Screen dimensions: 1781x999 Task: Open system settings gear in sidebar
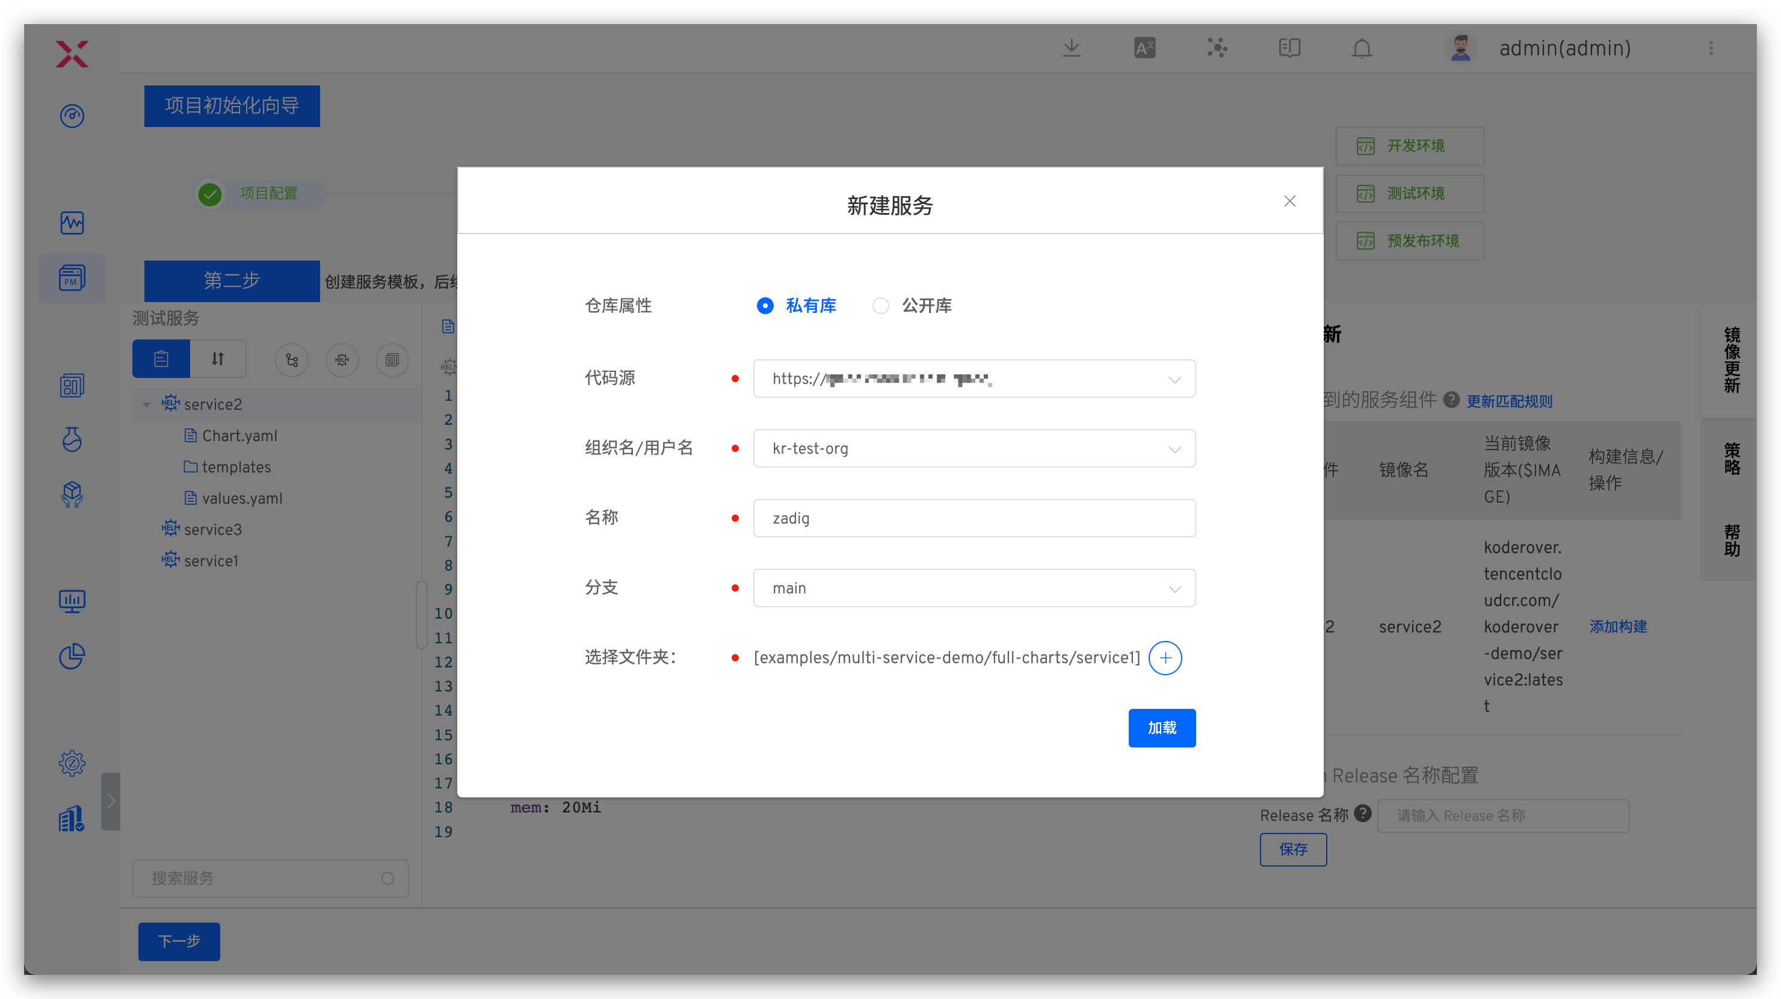click(72, 763)
